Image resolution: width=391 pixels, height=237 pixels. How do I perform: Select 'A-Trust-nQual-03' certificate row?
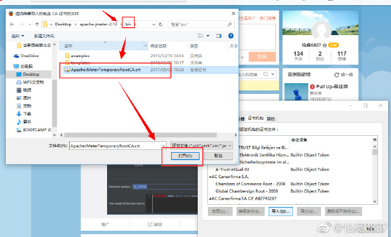[232, 169]
